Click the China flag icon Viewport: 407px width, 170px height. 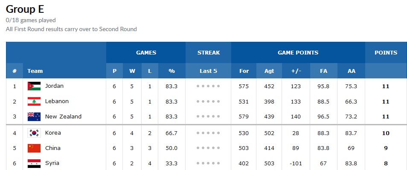[x=34, y=148]
